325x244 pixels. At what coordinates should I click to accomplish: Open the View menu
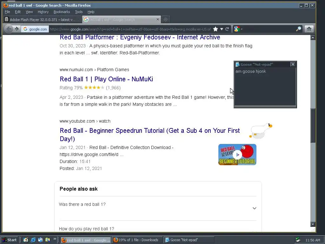pos(29,12)
